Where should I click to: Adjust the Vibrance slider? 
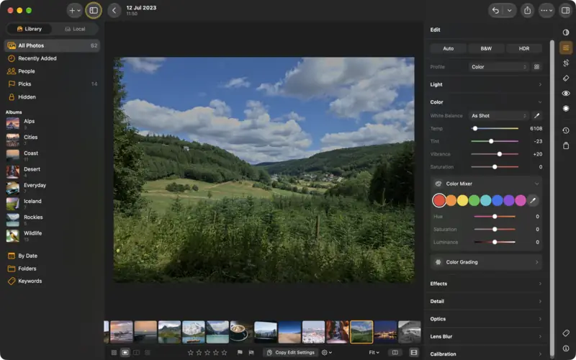click(x=495, y=154)
